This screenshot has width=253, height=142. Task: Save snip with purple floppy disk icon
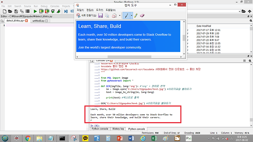pos(100,15)
